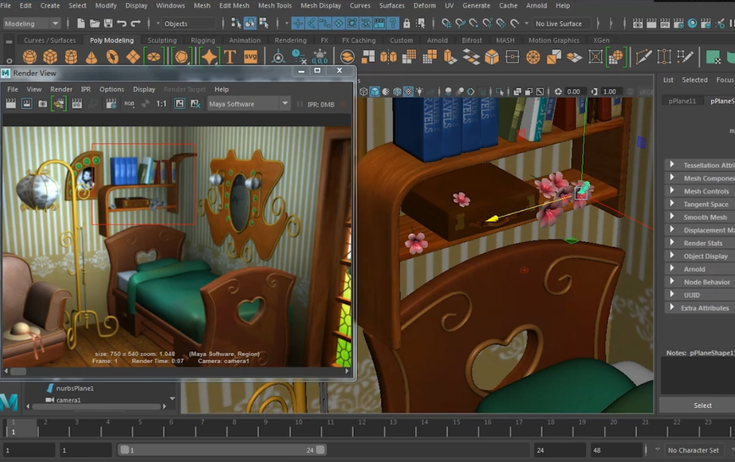Screen dimensions: 735x462
Task: Save the scene using the floppy disk icon
Action: click(x=108, y=23)
